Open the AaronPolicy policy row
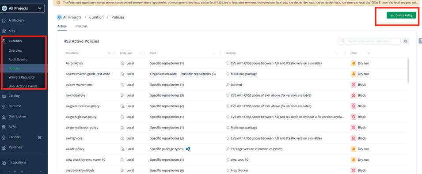Screen dimensions: 422x174 click(x=232, y=63)
